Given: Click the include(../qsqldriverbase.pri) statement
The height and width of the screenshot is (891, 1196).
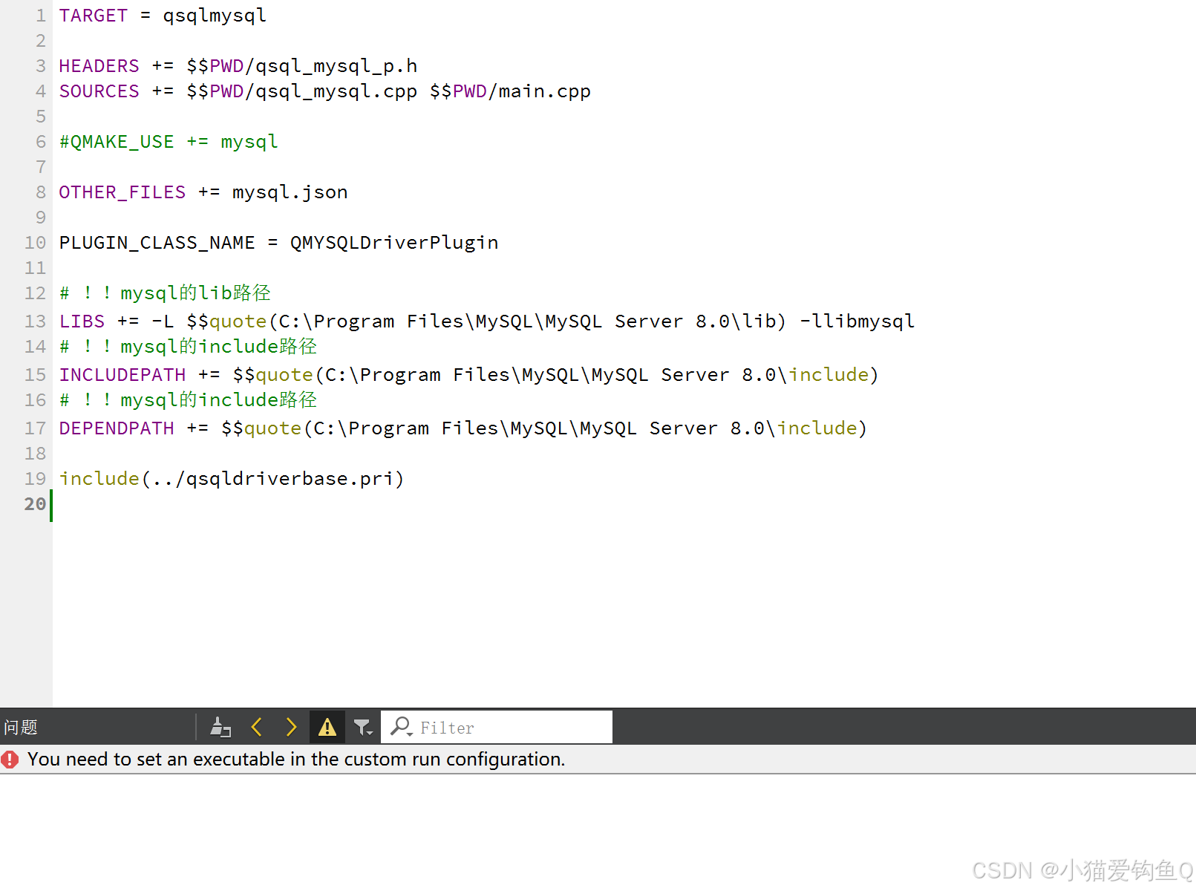Looking at the screenshot, I should click(x=232, y=478).
